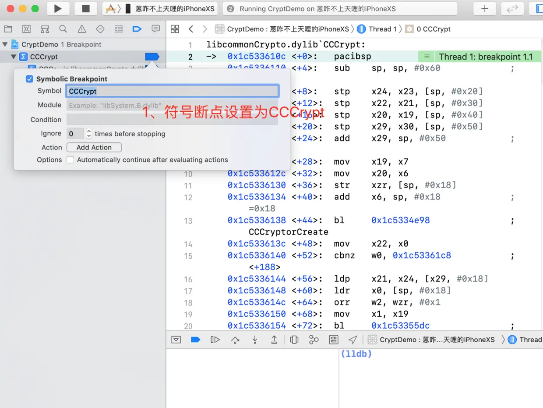Open the Issue navigator warning icon
543x408 pixels.
coord(81,29)
